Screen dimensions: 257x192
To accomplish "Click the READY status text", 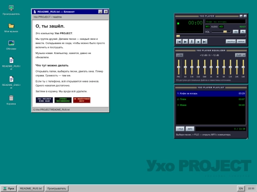I will click(x=243, y=27).
